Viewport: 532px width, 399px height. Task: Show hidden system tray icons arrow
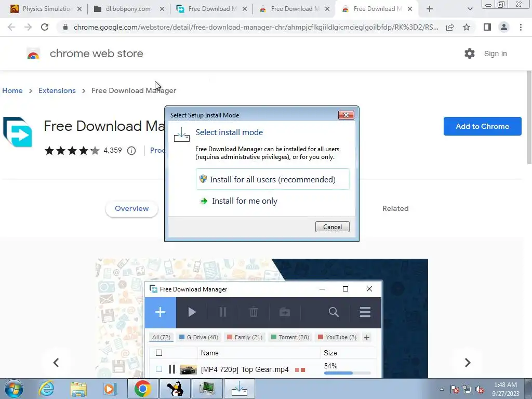(x=442, y=389)
